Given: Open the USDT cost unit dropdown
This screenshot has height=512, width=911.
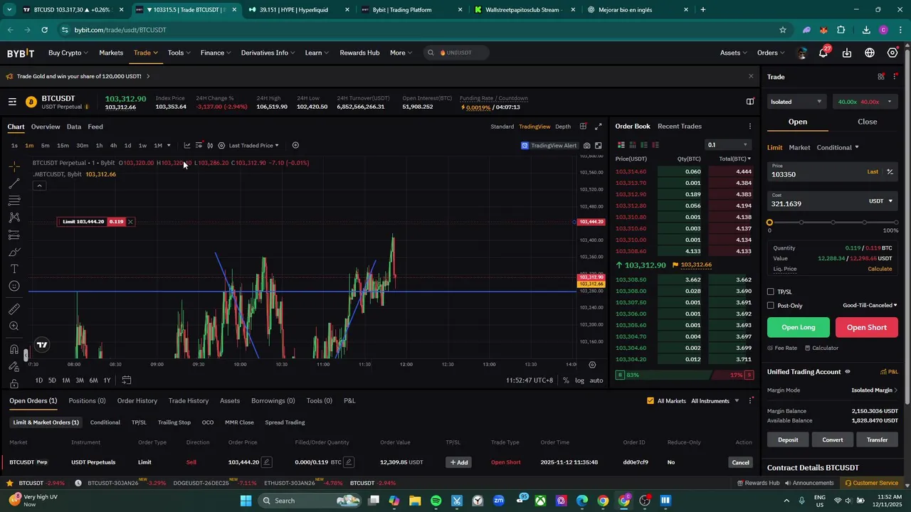Looking at the screenshot, I should point(880,201).
